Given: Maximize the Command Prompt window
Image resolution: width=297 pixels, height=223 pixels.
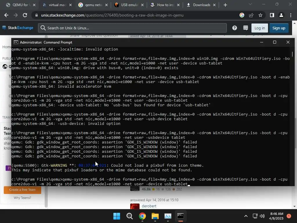Looking at the screenshot, I should (274, 42).
